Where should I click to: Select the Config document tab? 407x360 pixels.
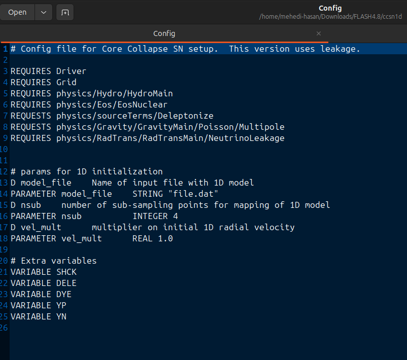(164, 33)
